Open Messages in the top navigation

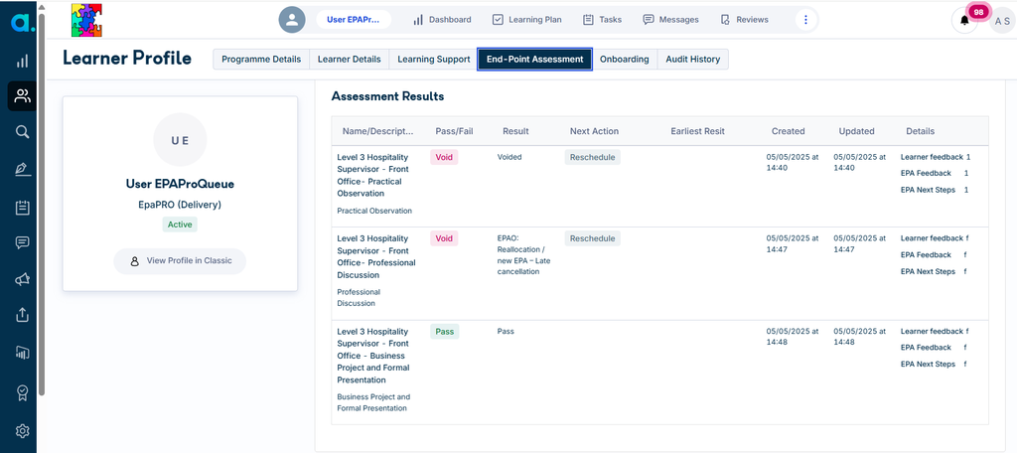670,20
